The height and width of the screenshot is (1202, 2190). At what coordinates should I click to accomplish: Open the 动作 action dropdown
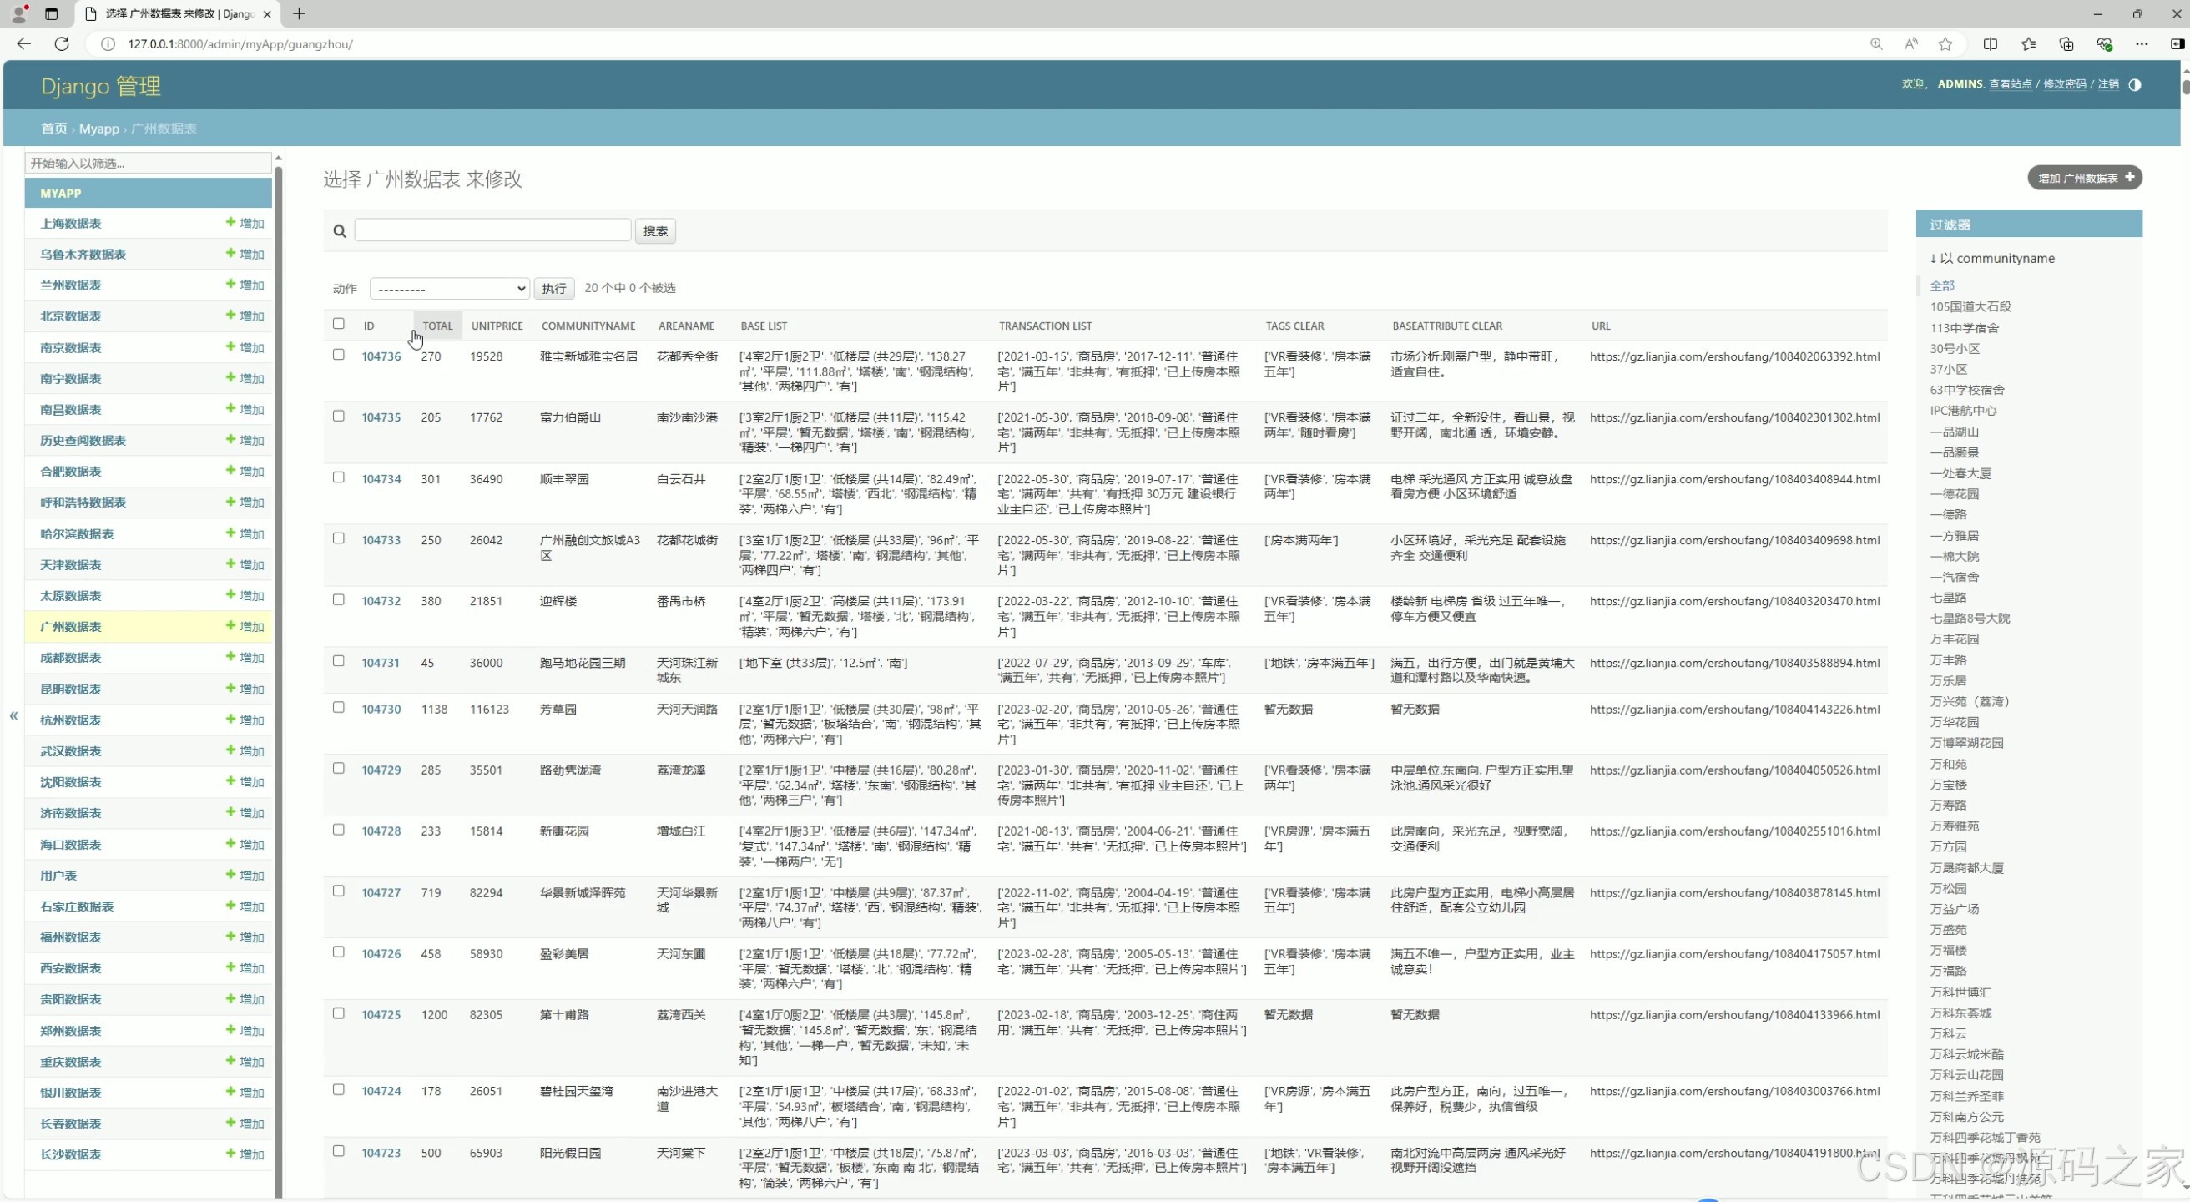(x=450, y=289)
